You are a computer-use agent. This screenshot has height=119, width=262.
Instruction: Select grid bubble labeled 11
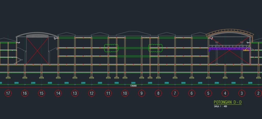[x=108, y=93]
